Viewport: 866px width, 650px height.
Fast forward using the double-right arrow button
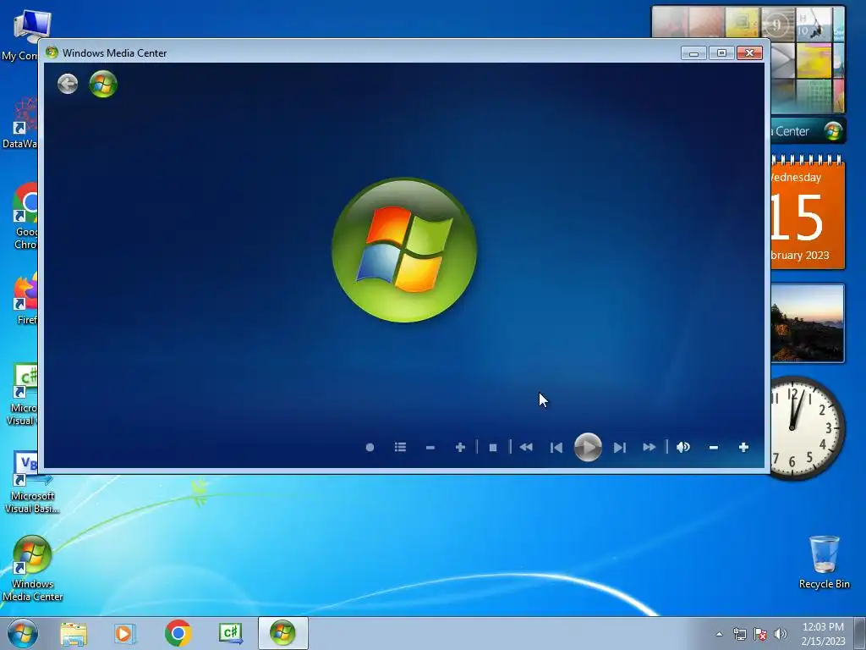[x=649, y=447]
